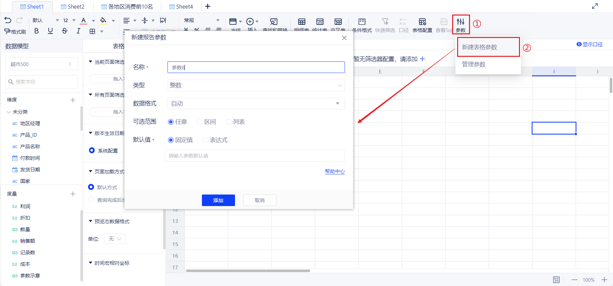
Task: Open the fill color bucket swatch
Action: [103, 20]
